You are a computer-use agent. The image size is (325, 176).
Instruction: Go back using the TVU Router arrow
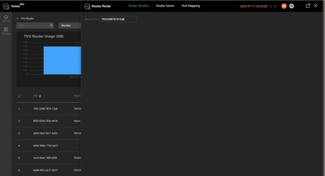(18, 18)
